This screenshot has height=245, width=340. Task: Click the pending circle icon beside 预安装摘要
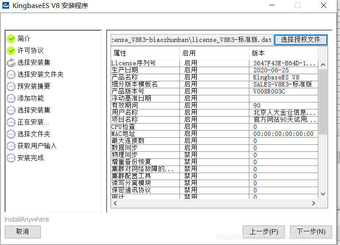pos(11,87)
